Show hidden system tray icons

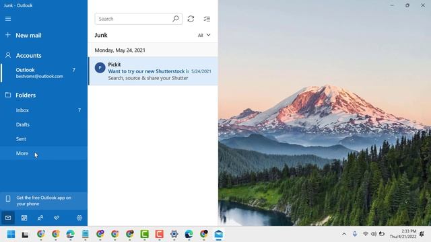(x=344, y=234)
